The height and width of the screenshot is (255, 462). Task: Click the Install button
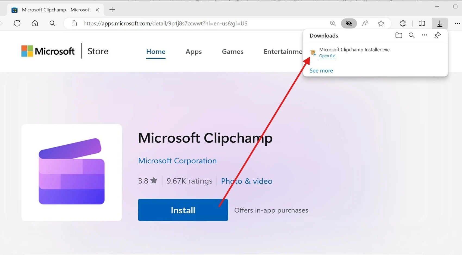(183, 210)
